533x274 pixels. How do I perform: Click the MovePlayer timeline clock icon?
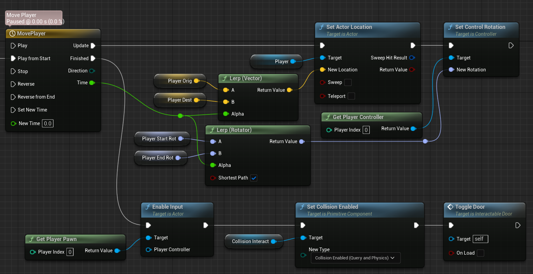(x=13, y=33)
